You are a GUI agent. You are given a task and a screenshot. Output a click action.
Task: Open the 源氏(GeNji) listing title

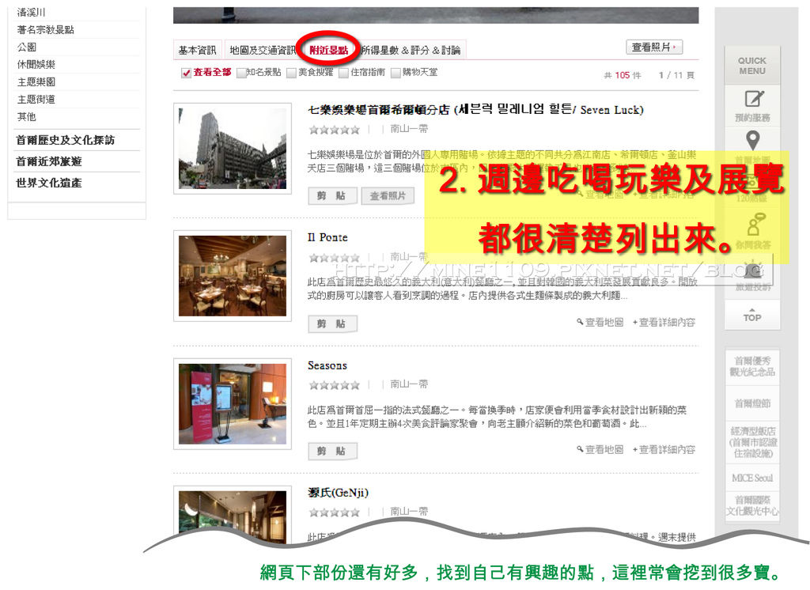(338, 493)
